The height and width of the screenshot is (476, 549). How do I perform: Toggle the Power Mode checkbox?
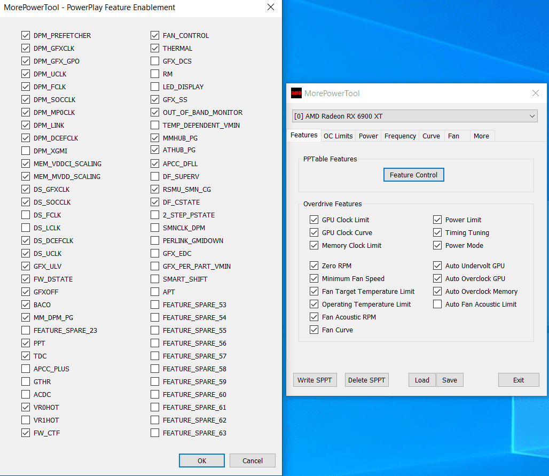point(437,246)
